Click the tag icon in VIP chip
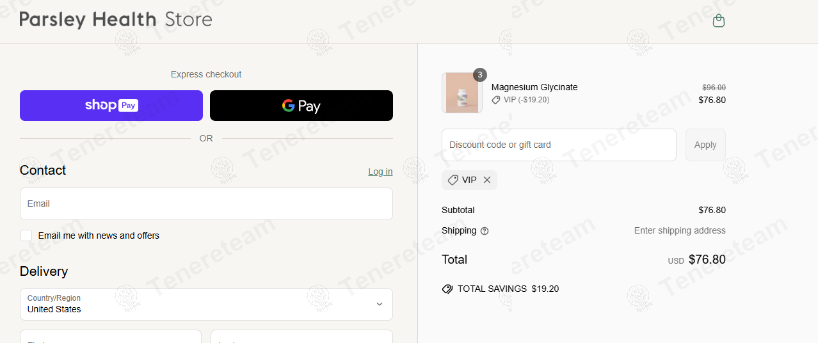The height and width of the screenshot is (343, 818). tap(453, 180)
